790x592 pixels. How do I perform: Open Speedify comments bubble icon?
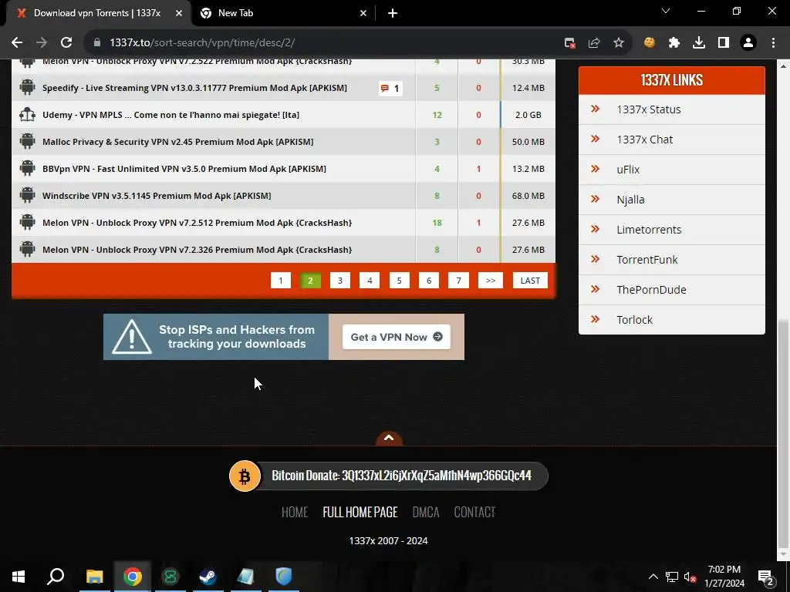click(390, 89)
